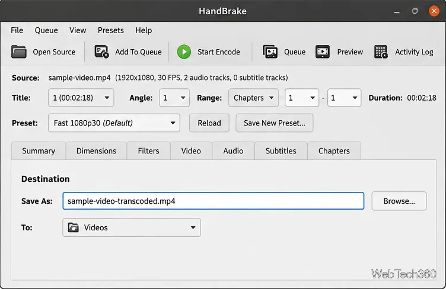The height and width of the screenshot is (289, 446).
Task: Open the Help menu
Action: [144, 30]
